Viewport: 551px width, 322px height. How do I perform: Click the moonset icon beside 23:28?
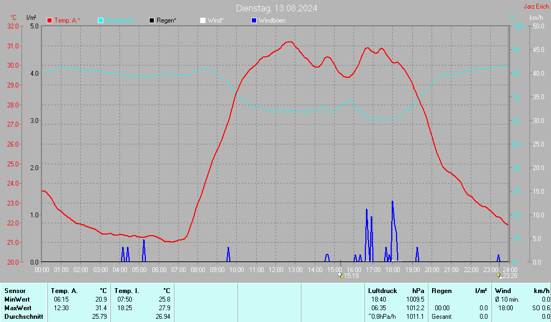(x=499, y=276)
